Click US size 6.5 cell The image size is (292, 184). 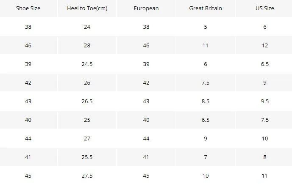264,64
